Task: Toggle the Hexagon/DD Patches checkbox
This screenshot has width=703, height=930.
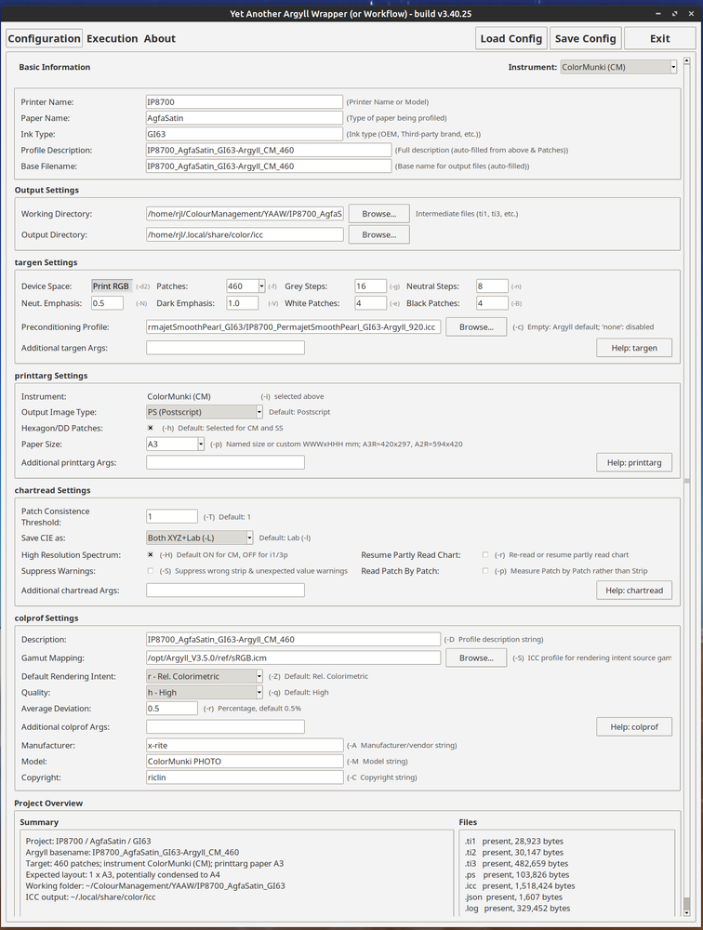Action: [150, 428]
